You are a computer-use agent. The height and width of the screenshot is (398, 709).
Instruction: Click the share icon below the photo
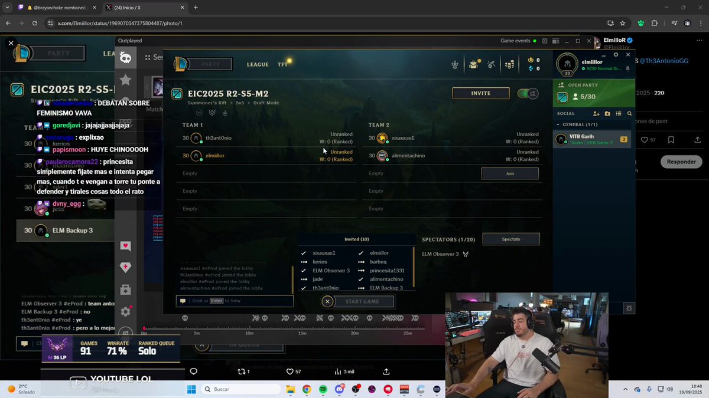tap(386, 371)
